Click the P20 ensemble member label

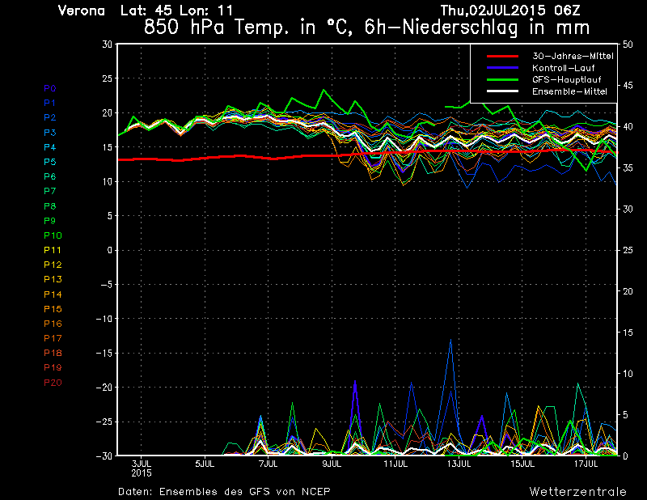53,383
